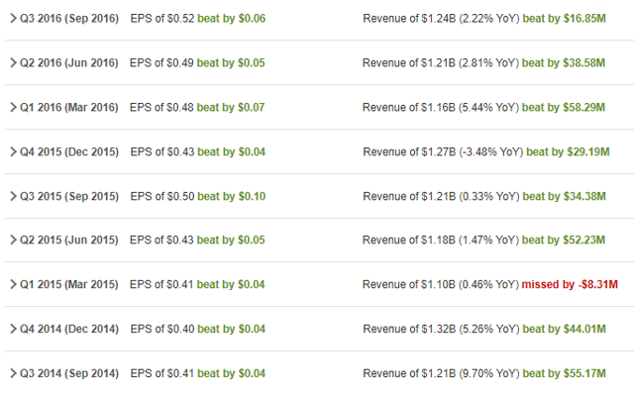
Task: Click EPS of $0.48 beat by $0.07
Action: coord(197,108)
